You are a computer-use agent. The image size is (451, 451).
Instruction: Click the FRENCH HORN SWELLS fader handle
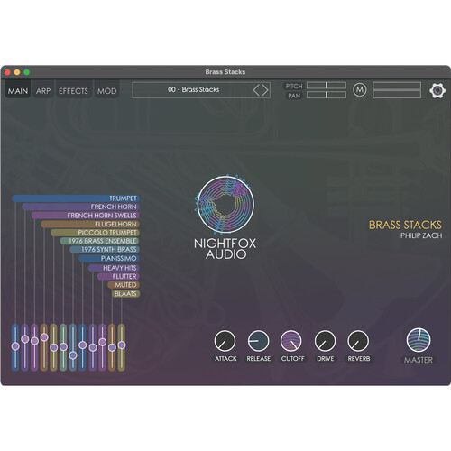point(34,341)
